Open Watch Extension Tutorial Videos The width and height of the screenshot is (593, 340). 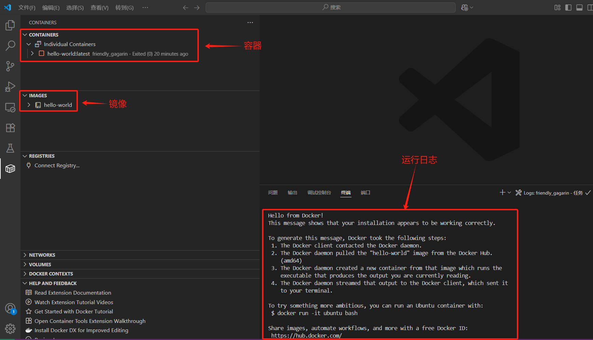click(74, 302)
